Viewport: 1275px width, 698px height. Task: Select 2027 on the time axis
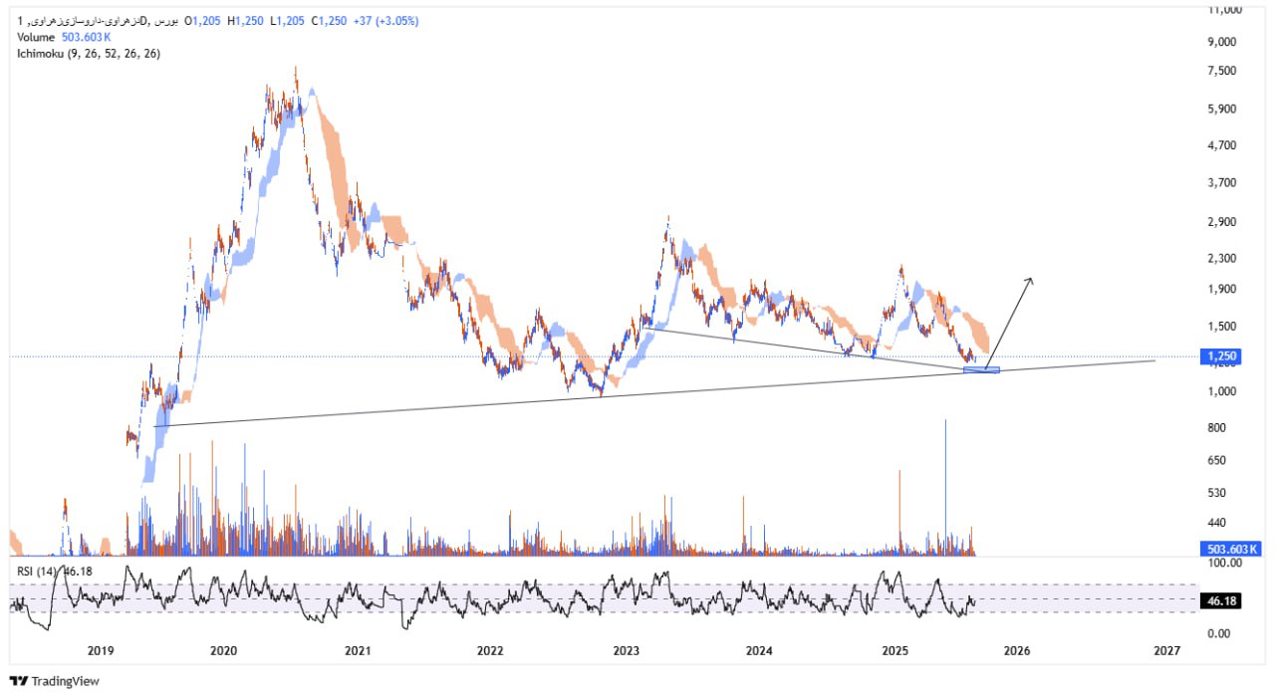pos(1166,651)
